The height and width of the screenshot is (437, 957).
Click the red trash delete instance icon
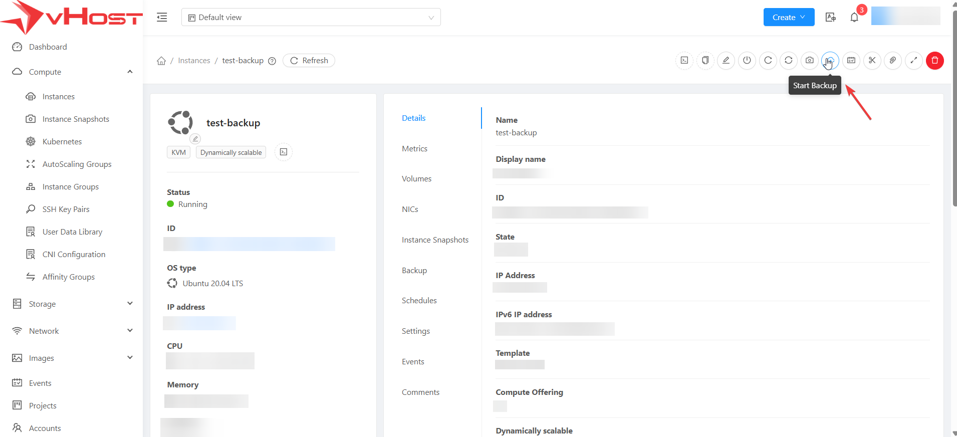[x=934, y=61]
